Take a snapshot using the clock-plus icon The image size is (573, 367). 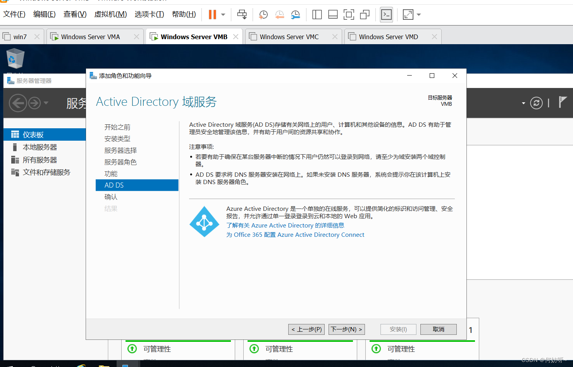(263, 15)
